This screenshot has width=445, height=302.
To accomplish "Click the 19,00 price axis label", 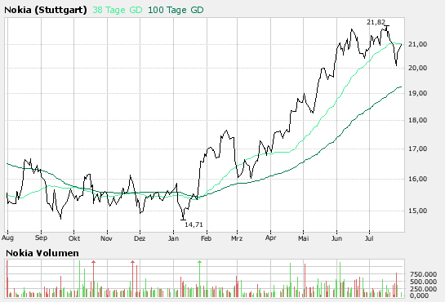I will [417, 93].
